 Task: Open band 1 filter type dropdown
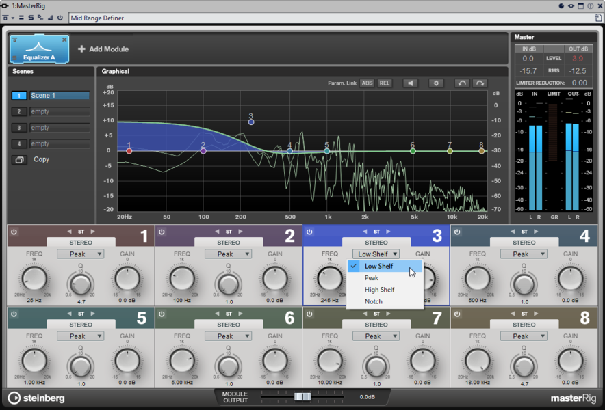point(80,254)
